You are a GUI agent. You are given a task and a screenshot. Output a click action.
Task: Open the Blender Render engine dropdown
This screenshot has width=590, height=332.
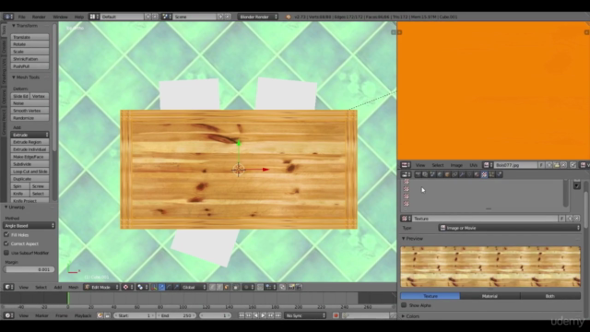pos(258,17)
